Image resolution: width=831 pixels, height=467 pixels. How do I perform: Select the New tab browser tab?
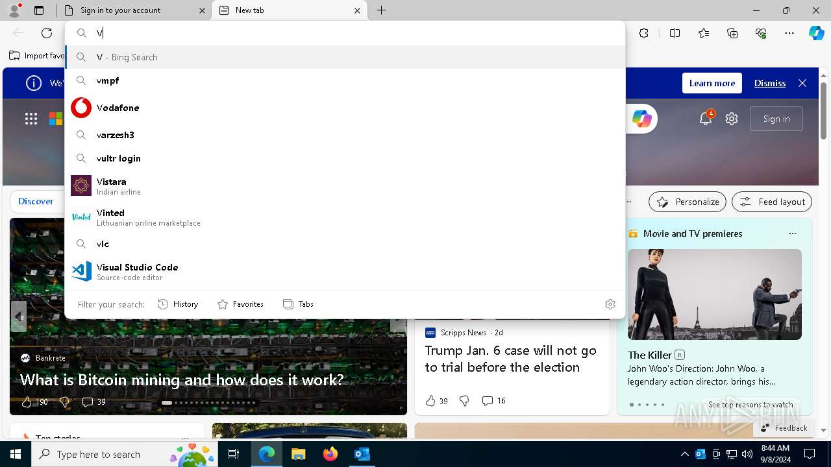tap(289, 10)
